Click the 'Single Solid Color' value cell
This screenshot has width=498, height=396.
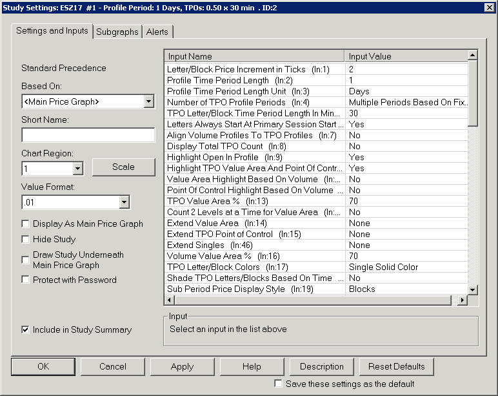[407, 267]
